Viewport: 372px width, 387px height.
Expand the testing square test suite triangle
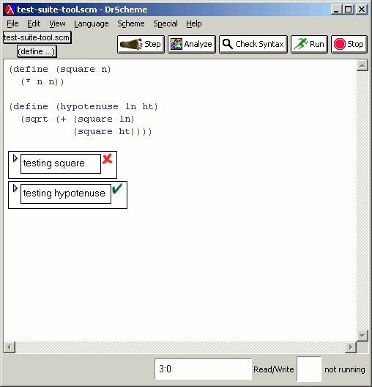[15, 158]
